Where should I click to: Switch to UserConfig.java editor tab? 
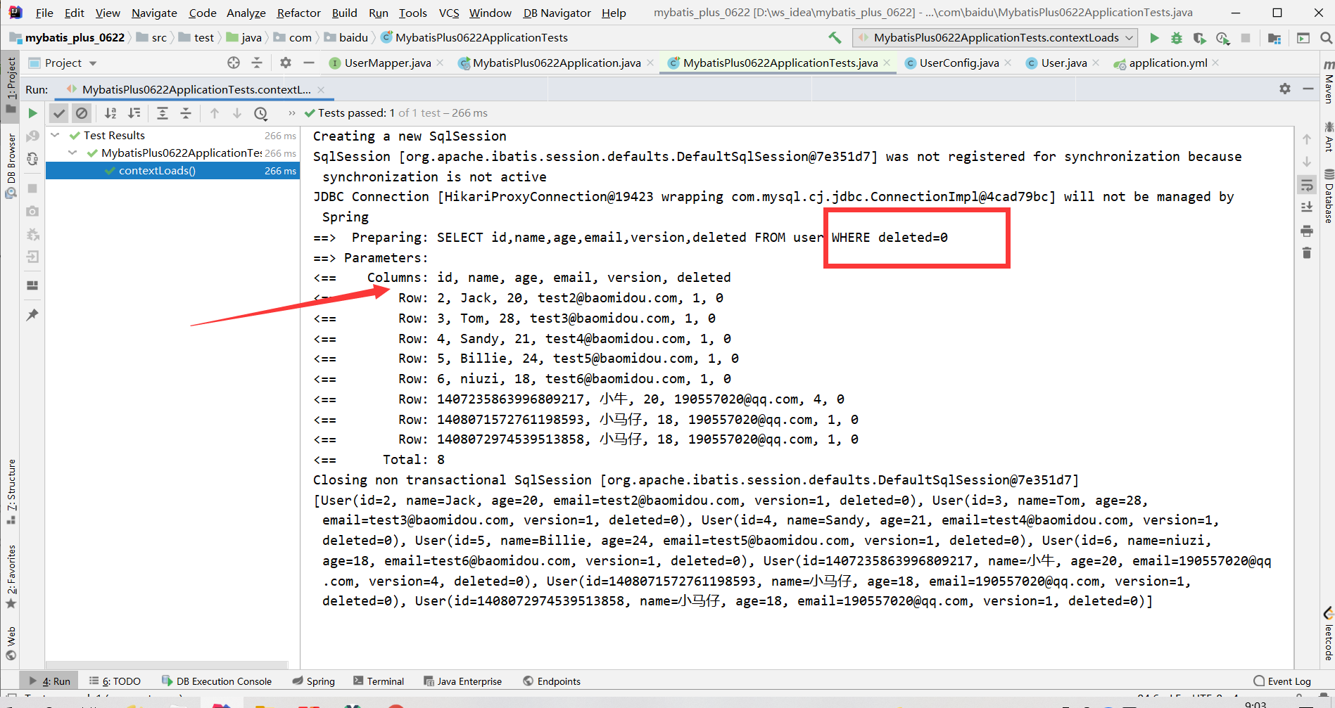tap(958, 63)
